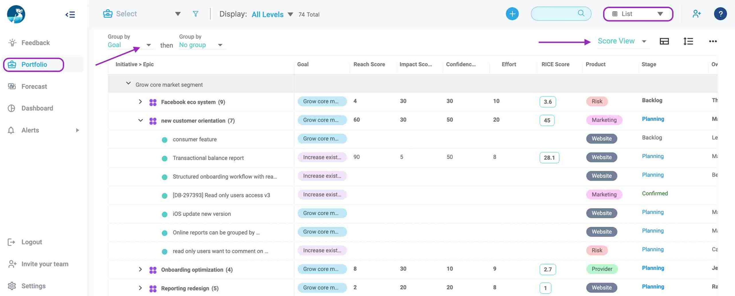Open the Transactional balance report epic
This screenshot has height=296, width=735.
pos(208,158)
